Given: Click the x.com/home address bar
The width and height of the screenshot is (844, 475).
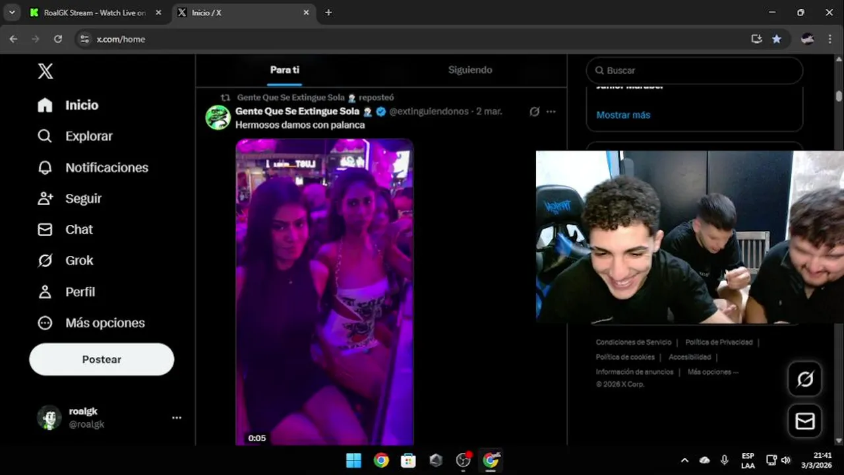Looking at the screenshot, I should 121,39.
